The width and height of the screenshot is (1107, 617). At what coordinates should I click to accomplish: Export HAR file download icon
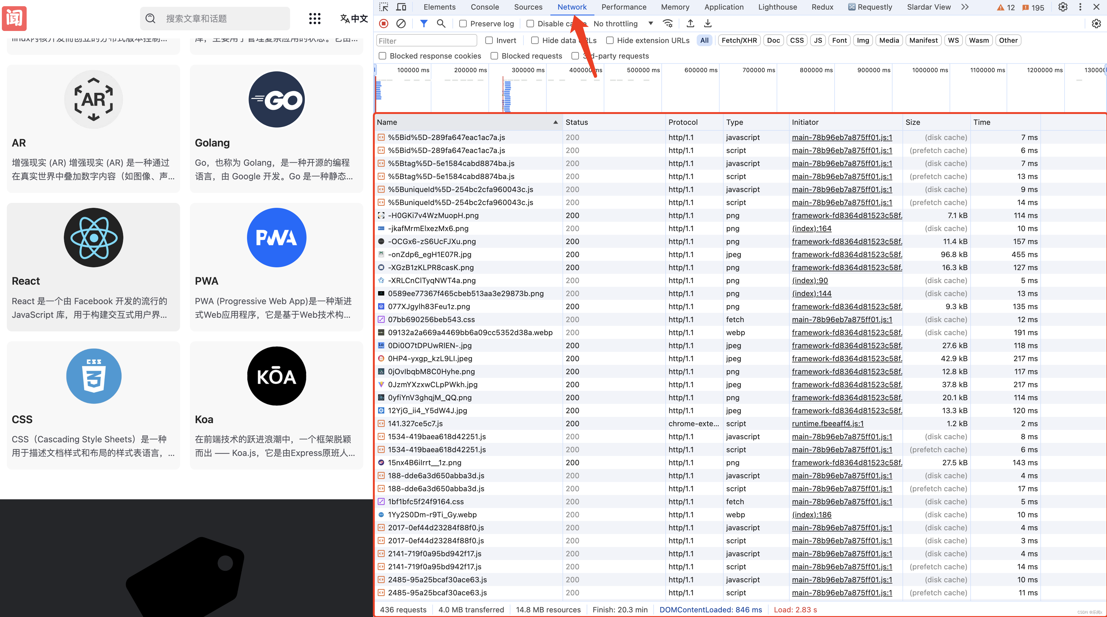(x=707, y=24)
